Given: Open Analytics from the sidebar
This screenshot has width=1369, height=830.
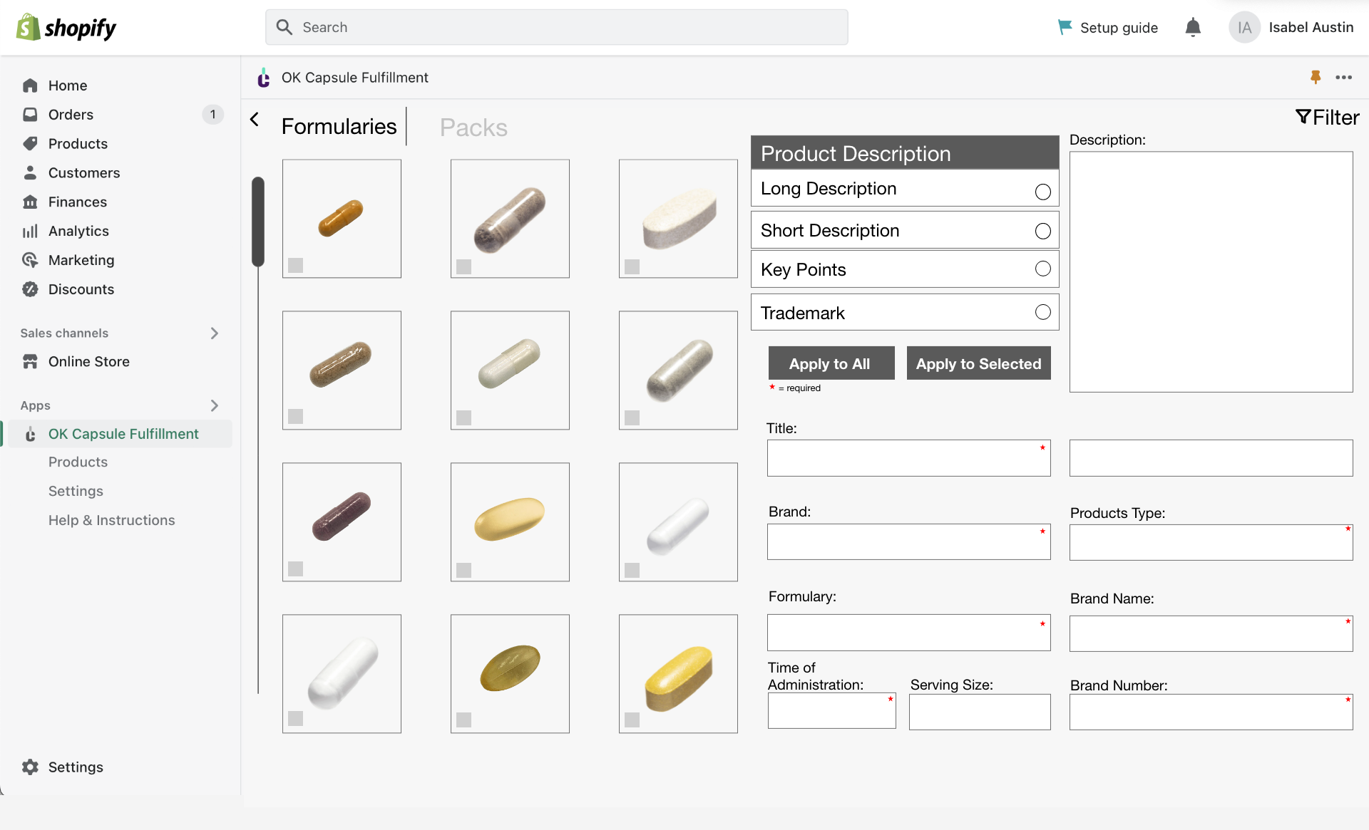Looking at the screenshot, I should (78, 231).
